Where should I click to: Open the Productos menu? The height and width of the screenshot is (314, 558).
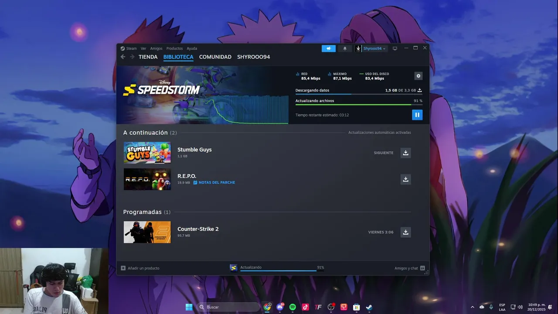point(174,48)
